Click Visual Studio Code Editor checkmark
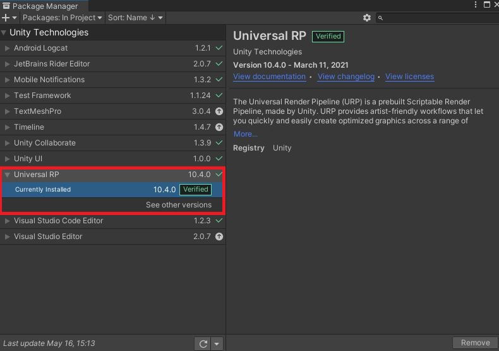499x351 pixels. pyautogui.click(x=219, y=221)
